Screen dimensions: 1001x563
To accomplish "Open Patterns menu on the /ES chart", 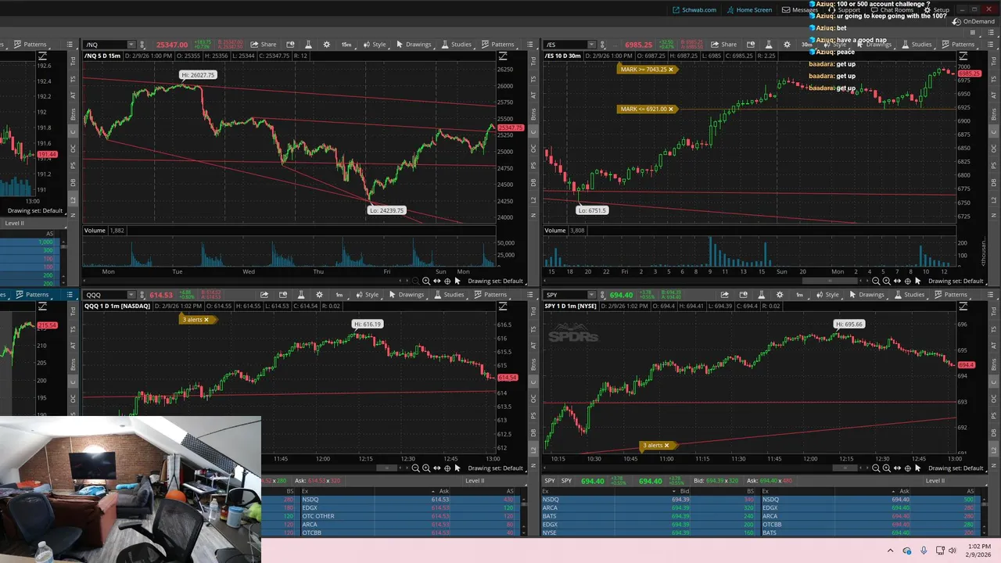I will (958, 45).
